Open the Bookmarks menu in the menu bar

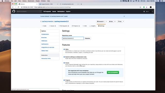pyautogui.click(x=31, y=1)
